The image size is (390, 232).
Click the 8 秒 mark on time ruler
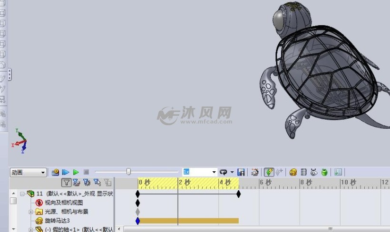(306, 183)
